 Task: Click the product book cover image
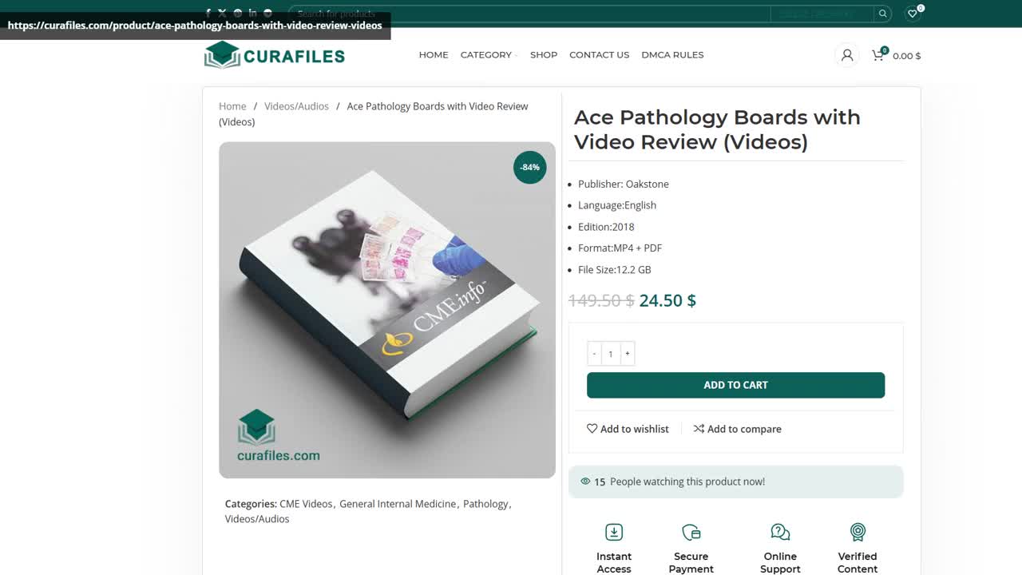click(x=387, y=310)
